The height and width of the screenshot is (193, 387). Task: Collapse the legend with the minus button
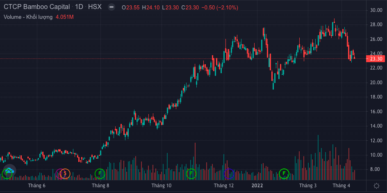(111, 7)
